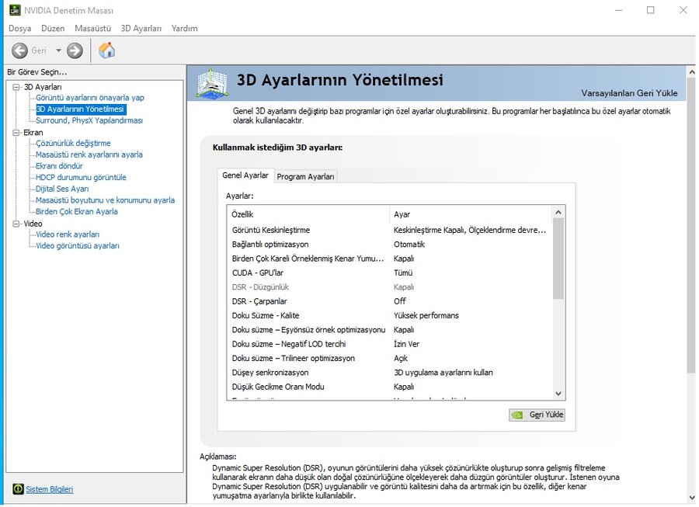Switch to the Program Ayarları tab
Screen dimensions: 699x507
[305, 176]
